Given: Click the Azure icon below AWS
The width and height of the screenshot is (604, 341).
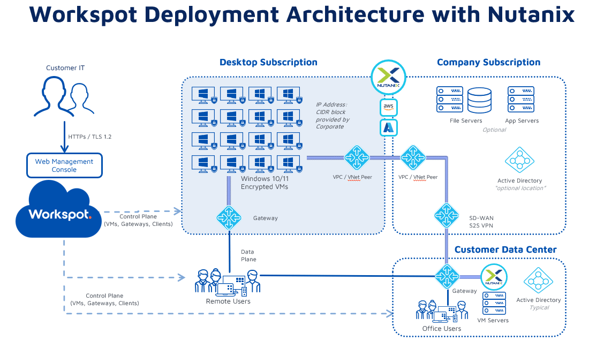Looking at the screenshot, I should pos(388,127).
